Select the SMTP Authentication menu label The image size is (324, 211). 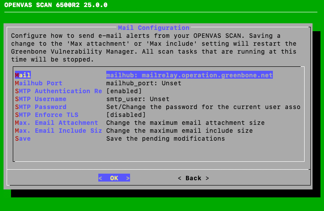59,91
